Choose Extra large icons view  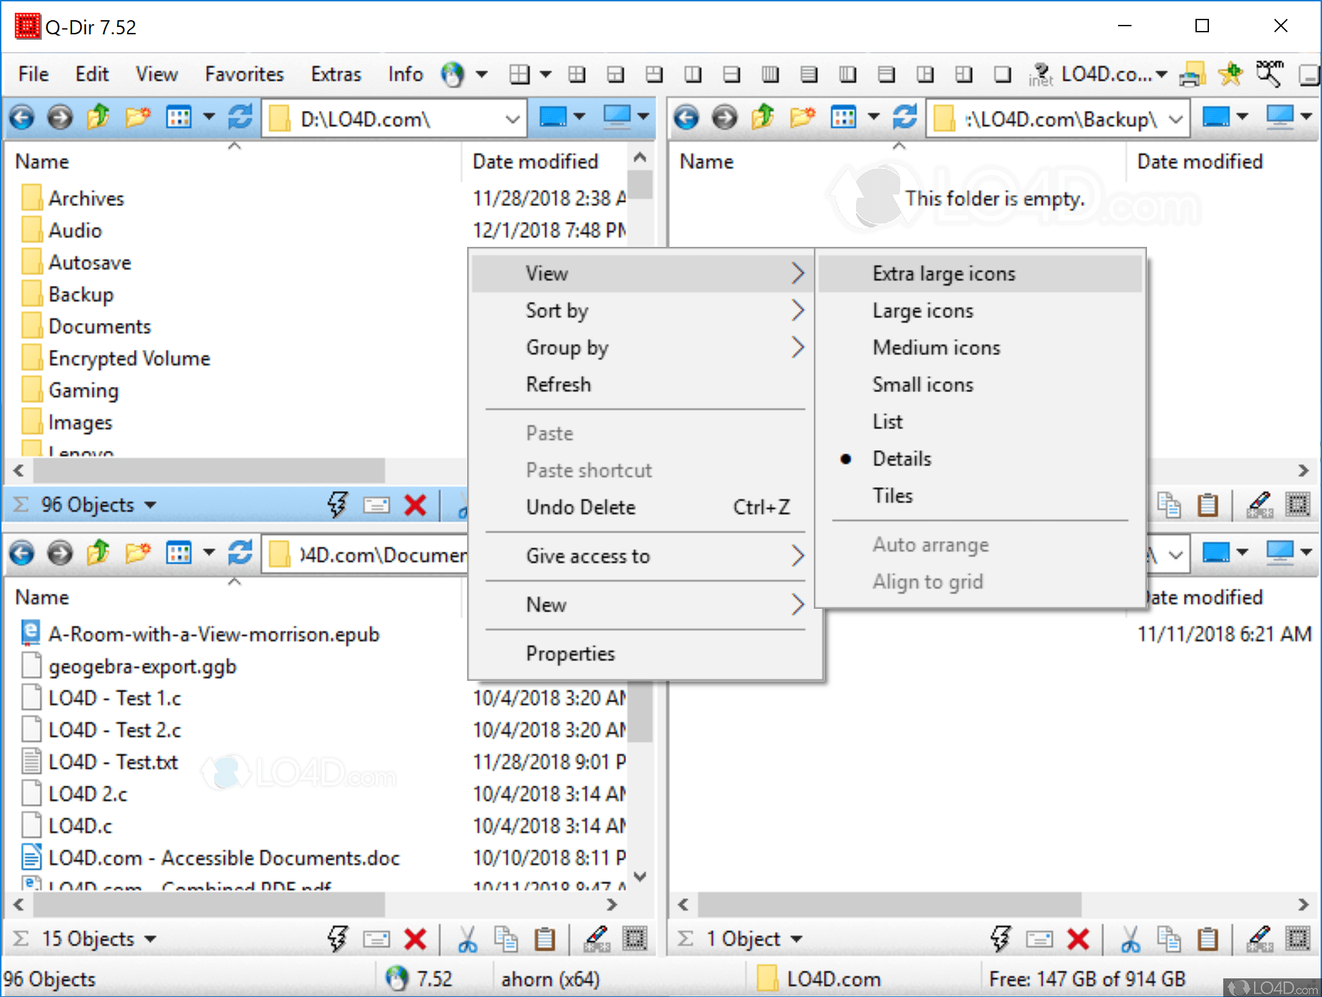click(x=943, y=274)
